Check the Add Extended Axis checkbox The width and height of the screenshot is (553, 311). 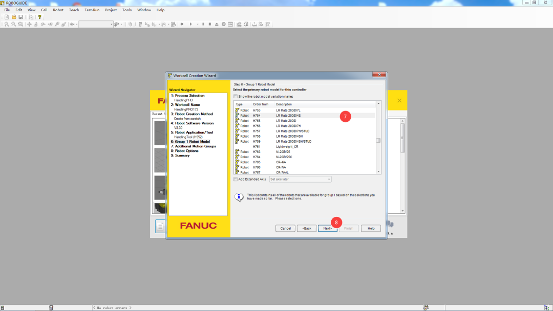[x=236, y=179]
